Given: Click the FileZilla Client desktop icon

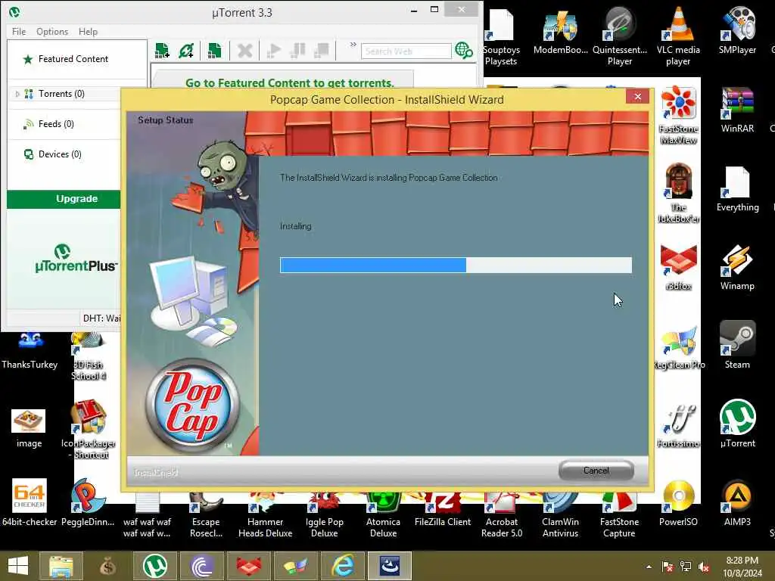Looking at the screenshot, I should tap(442, 509).
